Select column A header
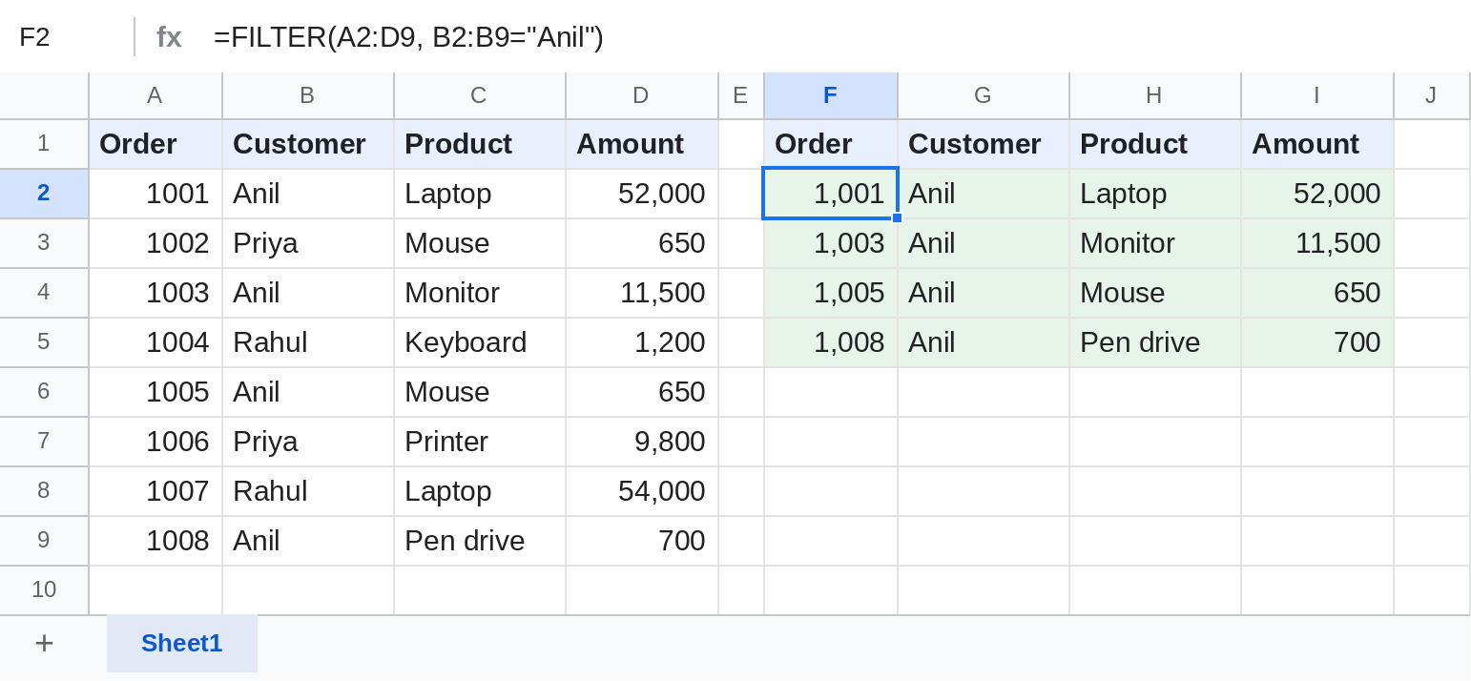The image size is (1471, 681). point(155,95)
